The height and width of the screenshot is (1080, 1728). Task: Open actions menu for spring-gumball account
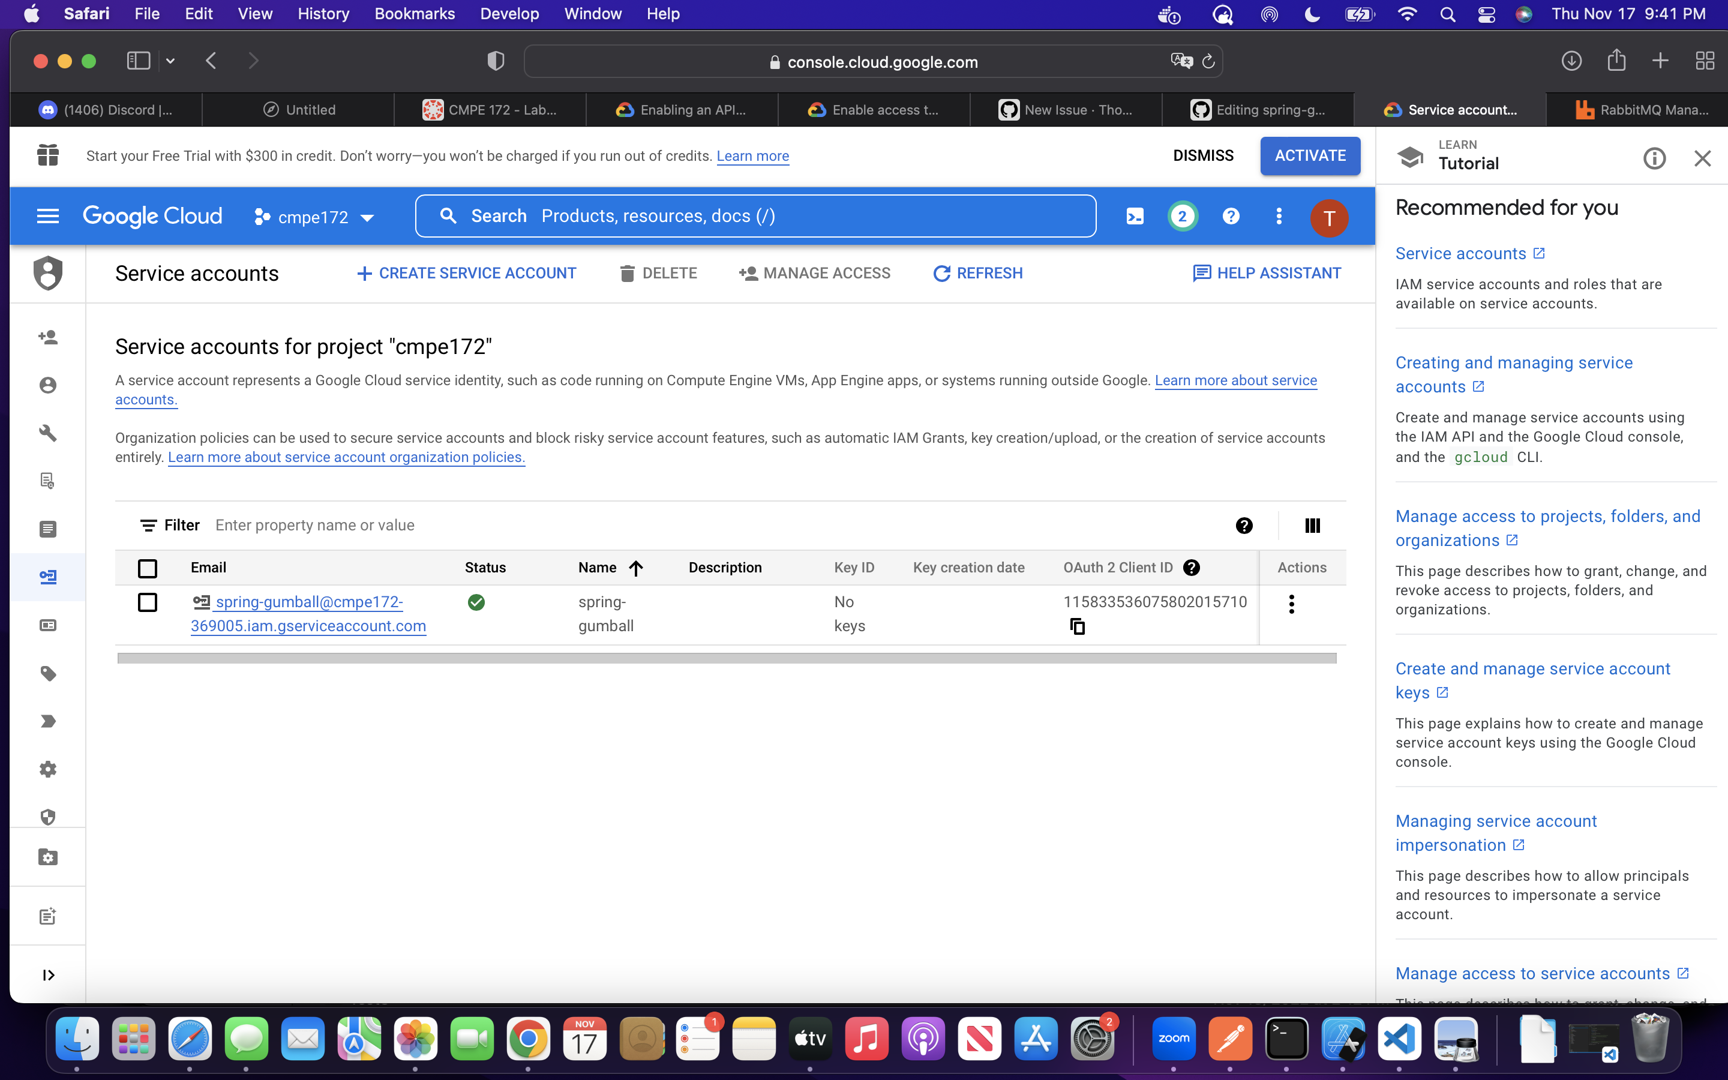pos(1291,604)
